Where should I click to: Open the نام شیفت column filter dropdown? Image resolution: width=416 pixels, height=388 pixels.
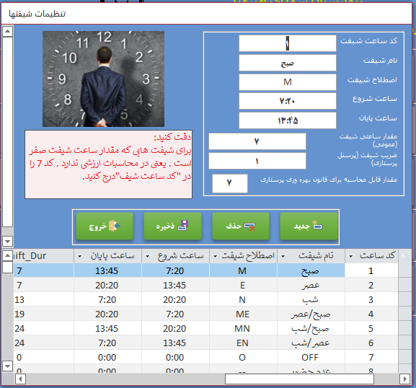pos(283,256)
